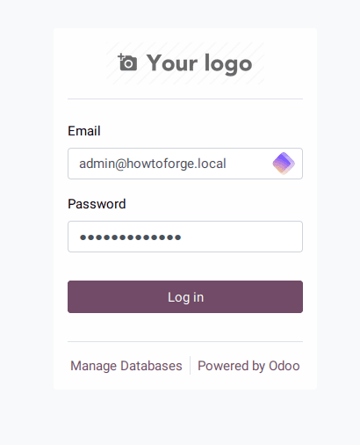This screenshot has width=360, height=445.
Task: Click the 'logo' word in header placeholder
Action: click(228, 64)
